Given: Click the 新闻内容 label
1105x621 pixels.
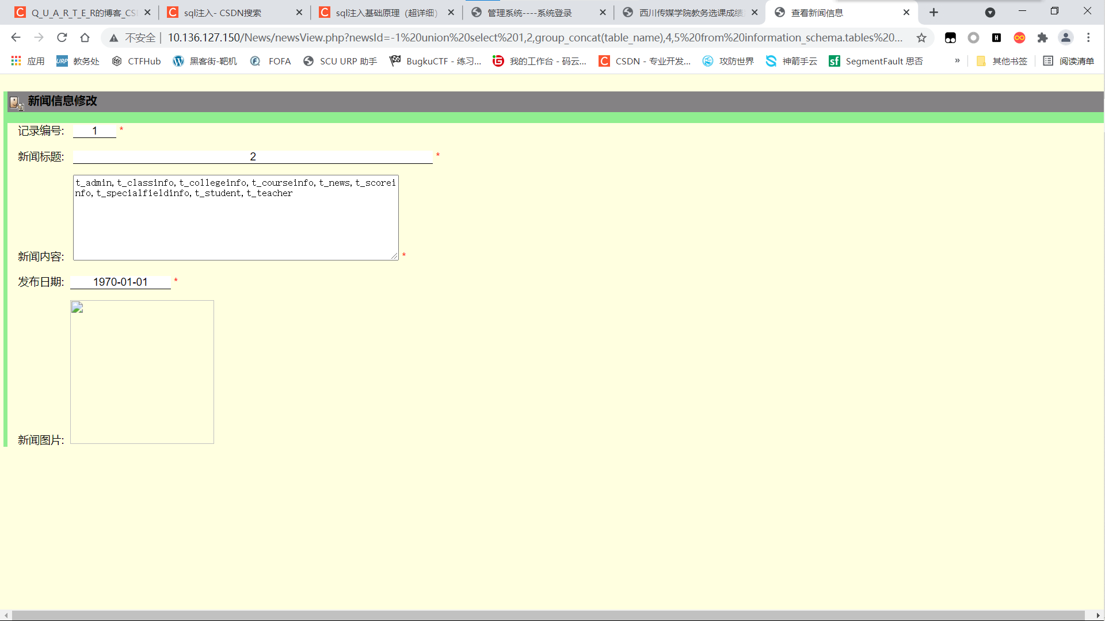Looking at the screenshot, I should pyautogui.click(x=41, y=257).
